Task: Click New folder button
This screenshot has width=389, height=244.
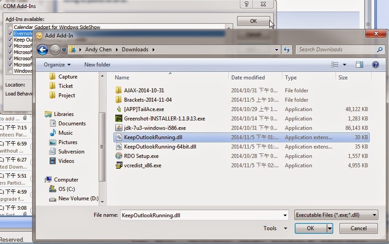Action: point(97,65)
